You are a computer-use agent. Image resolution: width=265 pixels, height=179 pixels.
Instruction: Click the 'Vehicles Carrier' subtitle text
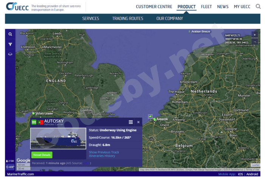pyautogui.click(x=54, y=124)
